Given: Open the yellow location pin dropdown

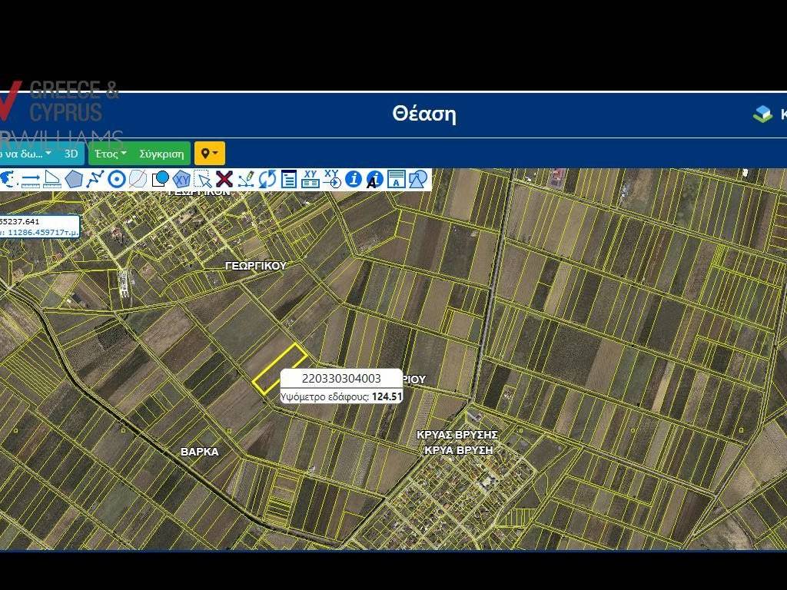Looking at the screenshot, I should (210, 154).
